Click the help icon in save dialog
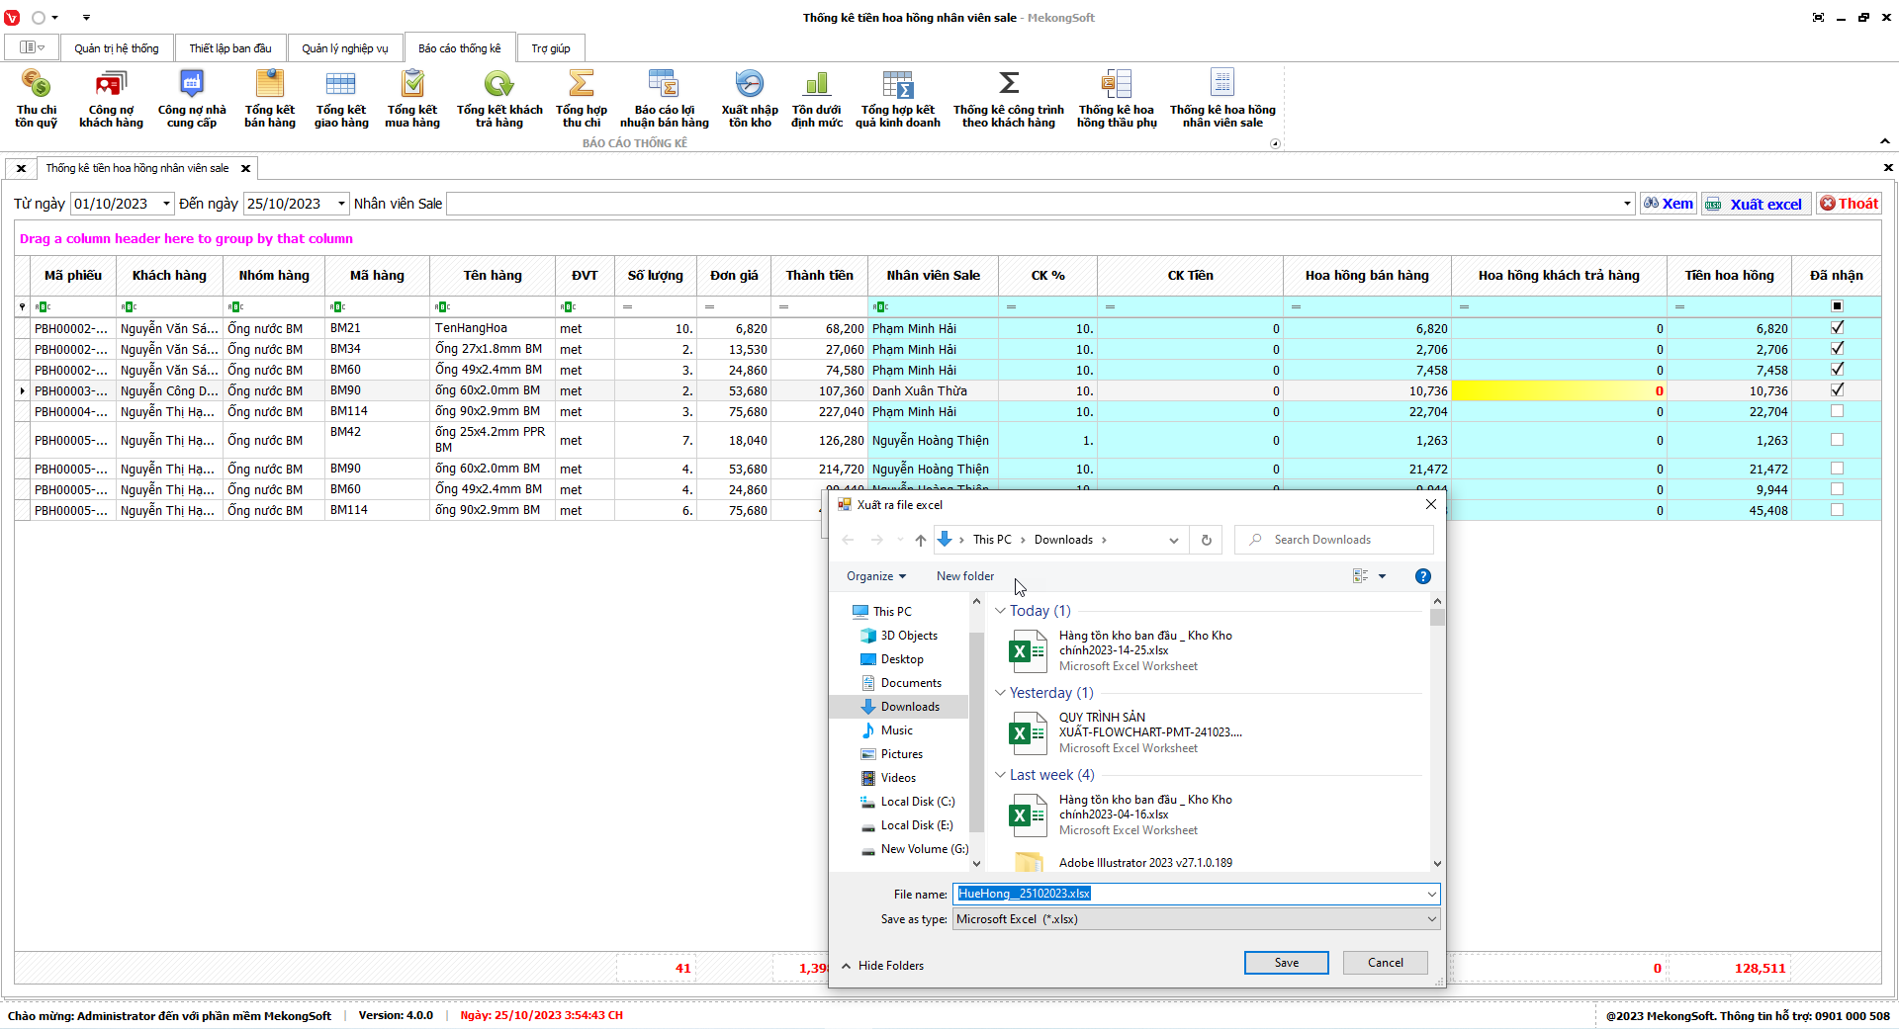The width and height of the screenshot is (1899, 1029). pos(1422,576)
